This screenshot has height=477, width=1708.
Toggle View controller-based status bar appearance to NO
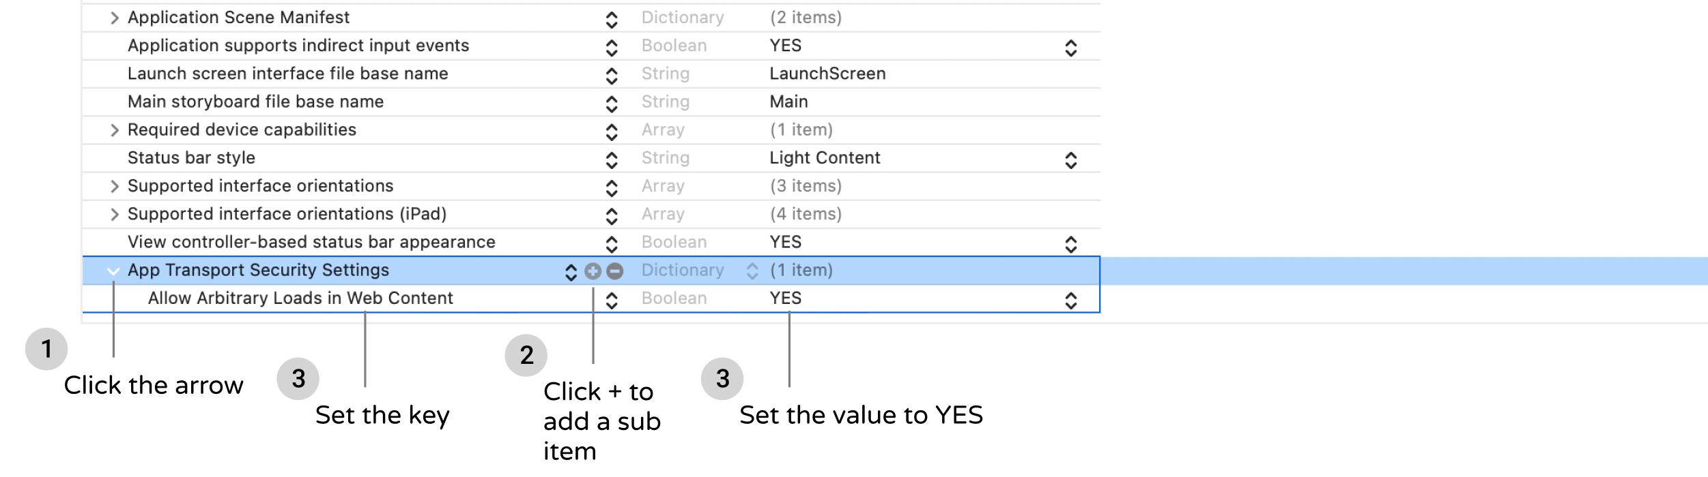click(x=1070, y=242)
